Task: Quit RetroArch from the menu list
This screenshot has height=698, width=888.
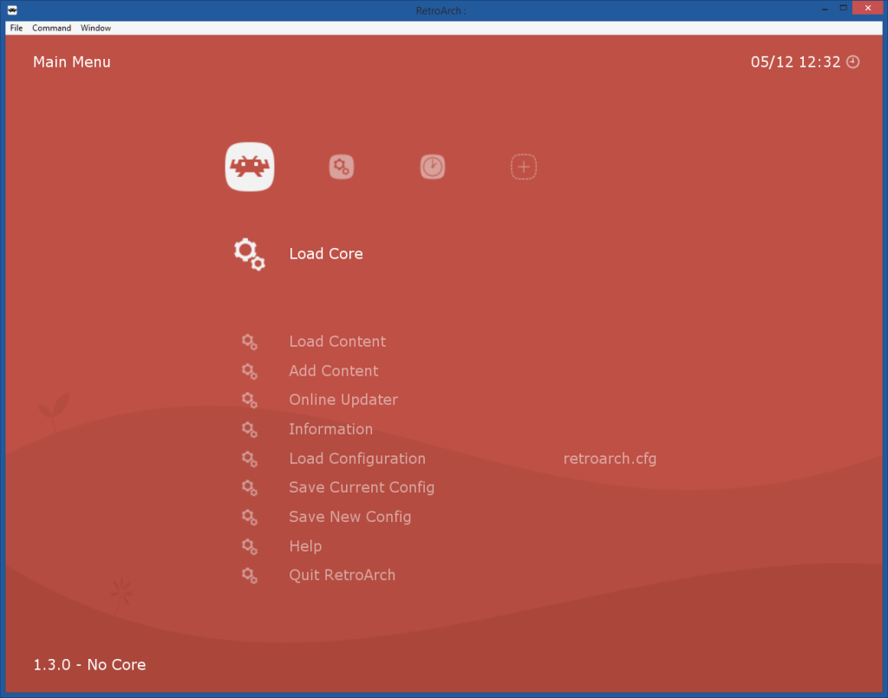Action: (x=342, y=575)
